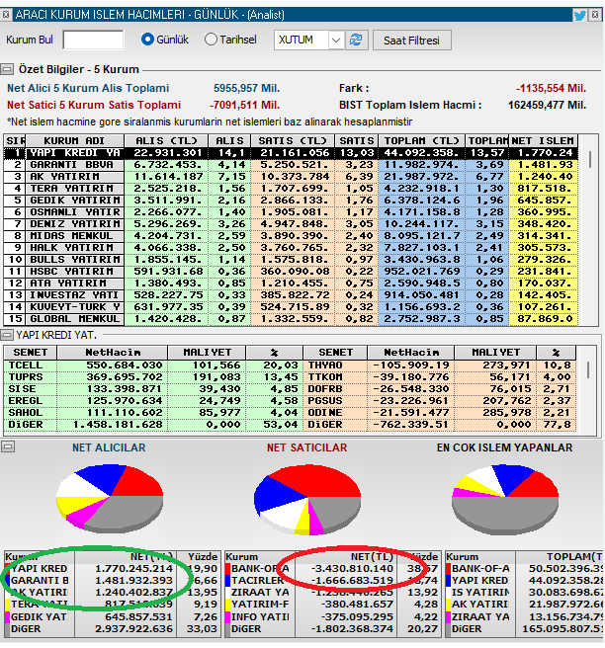605x648 pixels.
Task: Click yellow swatch beside YATIRIM-F
Action: (227, 605)
